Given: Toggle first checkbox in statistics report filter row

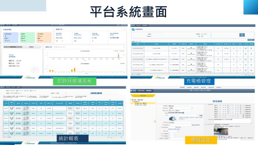Looking at the screenshot, I should pyautogui.click(x=4, y=96).
